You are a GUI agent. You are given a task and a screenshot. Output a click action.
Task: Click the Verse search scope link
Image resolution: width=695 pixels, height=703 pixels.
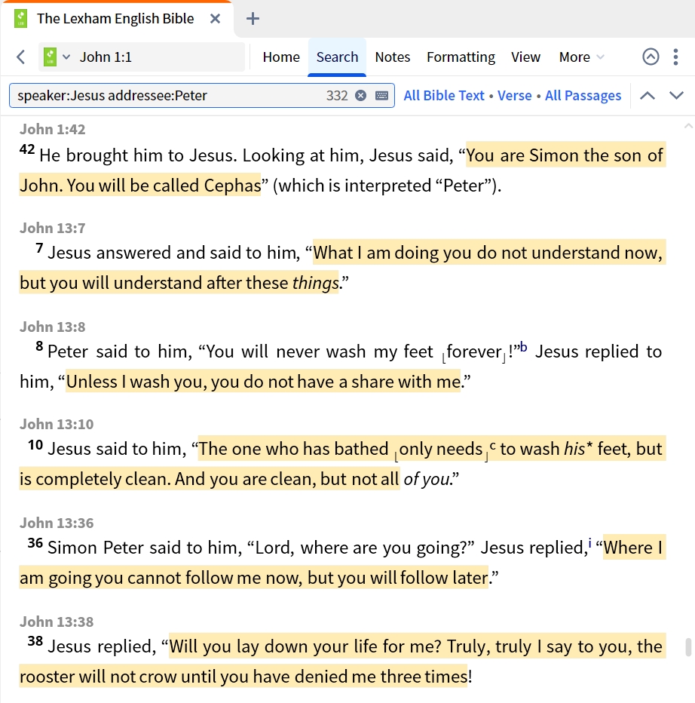[x=514, y=96]
